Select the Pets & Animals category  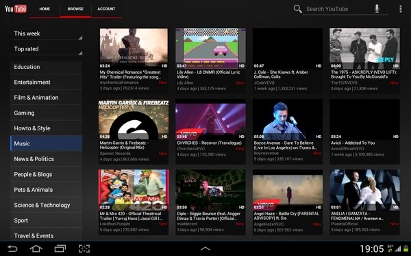[x=46, y=190]
